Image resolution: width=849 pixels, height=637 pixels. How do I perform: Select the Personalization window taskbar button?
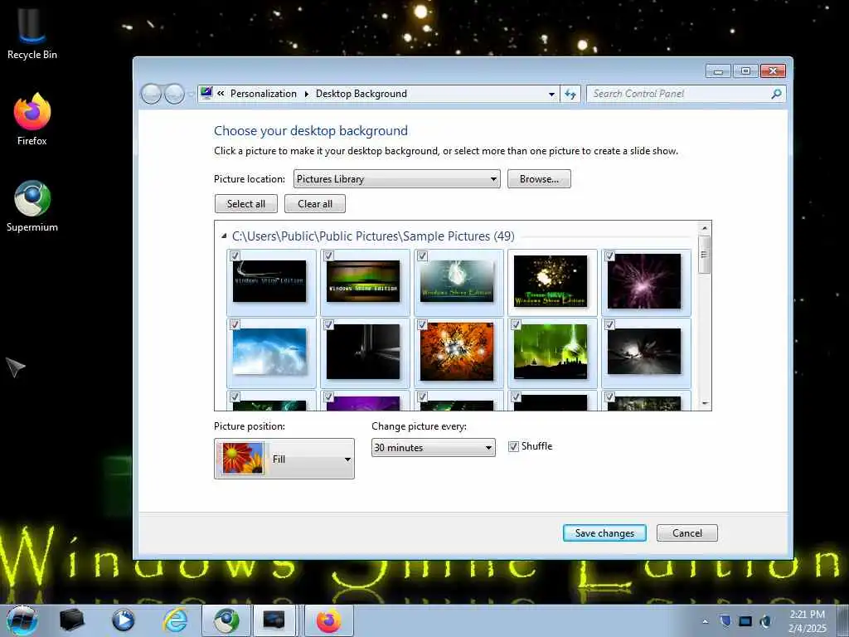275,620
